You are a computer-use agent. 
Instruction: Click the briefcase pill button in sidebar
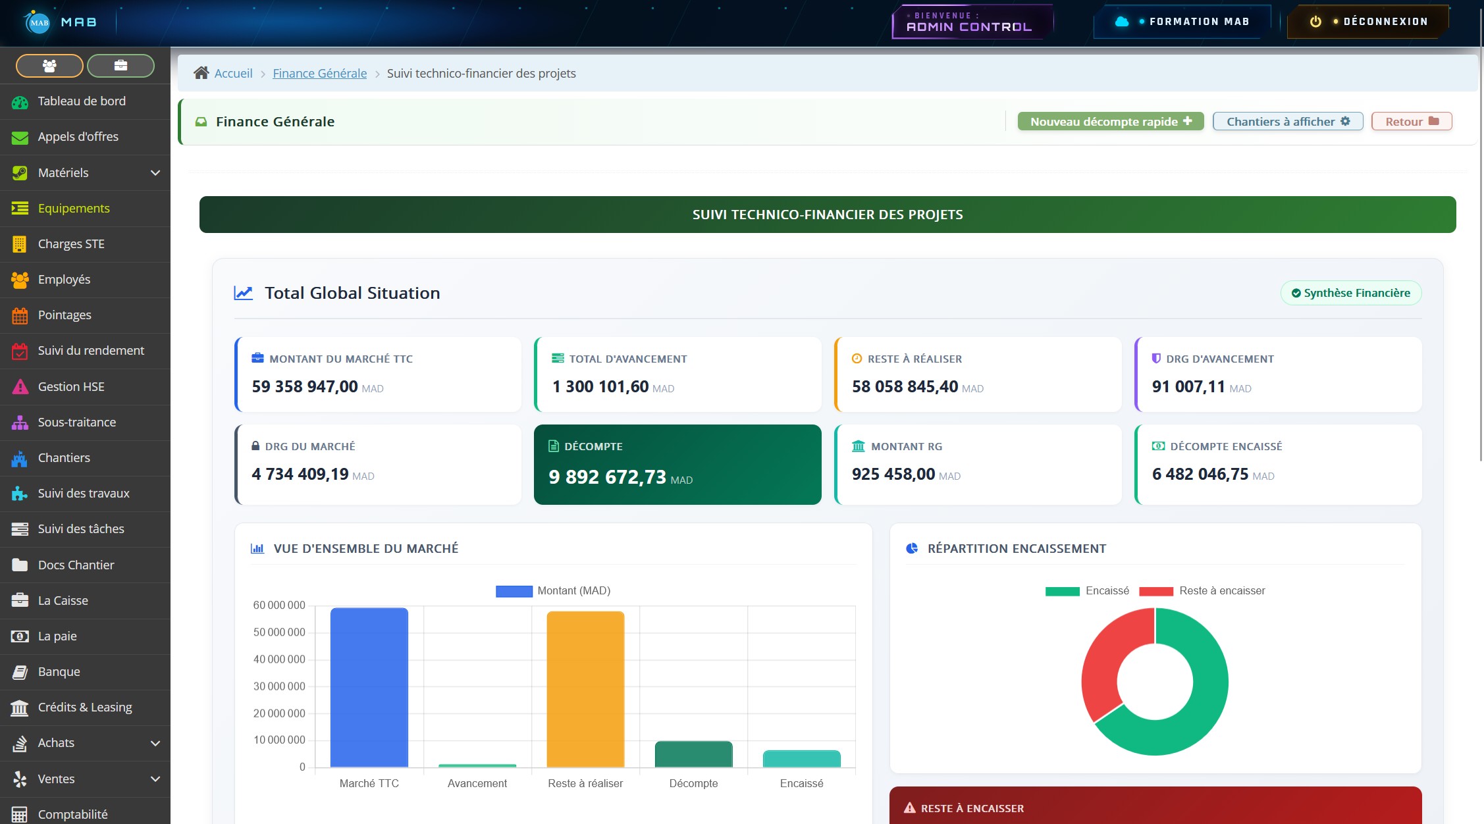120,66
